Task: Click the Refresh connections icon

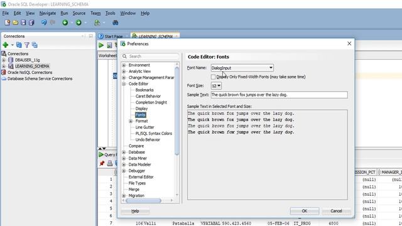Action: [x=19, y=45]
